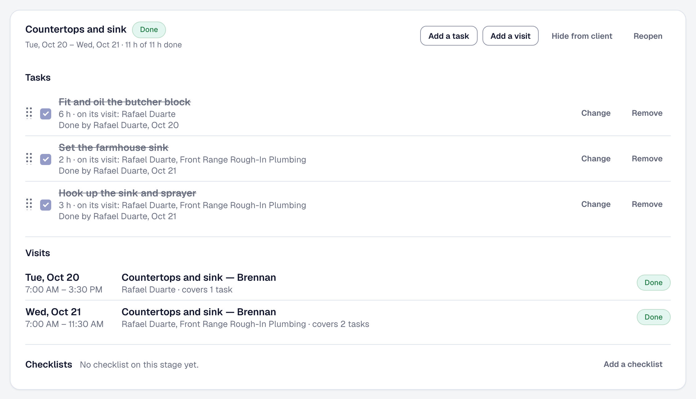Viewport: 696px width, 399px height.
Task: Click the Done badge on the Oct 20 visit
Action: click(x=653, y=283)
